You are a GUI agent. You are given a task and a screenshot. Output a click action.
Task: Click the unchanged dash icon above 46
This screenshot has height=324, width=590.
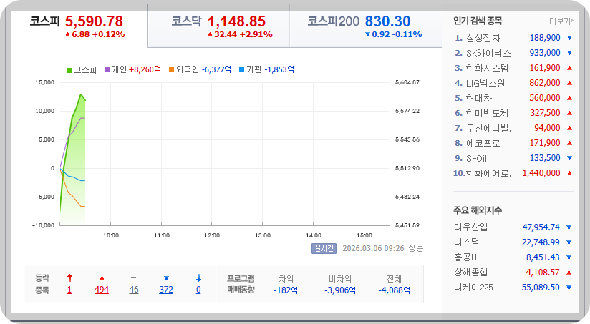click(134, 278)
